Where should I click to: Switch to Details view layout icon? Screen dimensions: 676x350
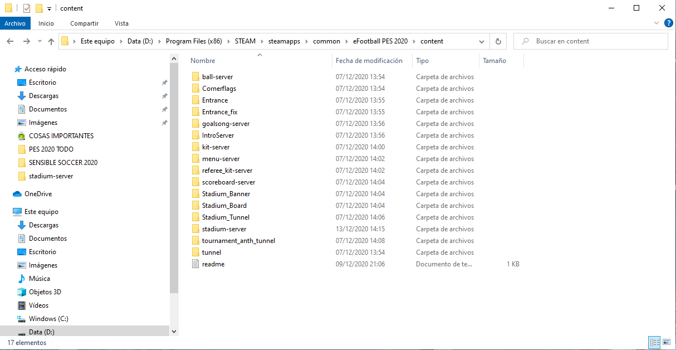tap(654, 343)
